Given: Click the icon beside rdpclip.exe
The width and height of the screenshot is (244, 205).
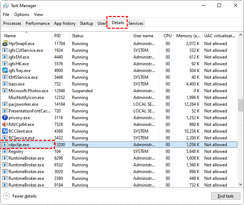Looking at the screenshot, I should 5,145.
